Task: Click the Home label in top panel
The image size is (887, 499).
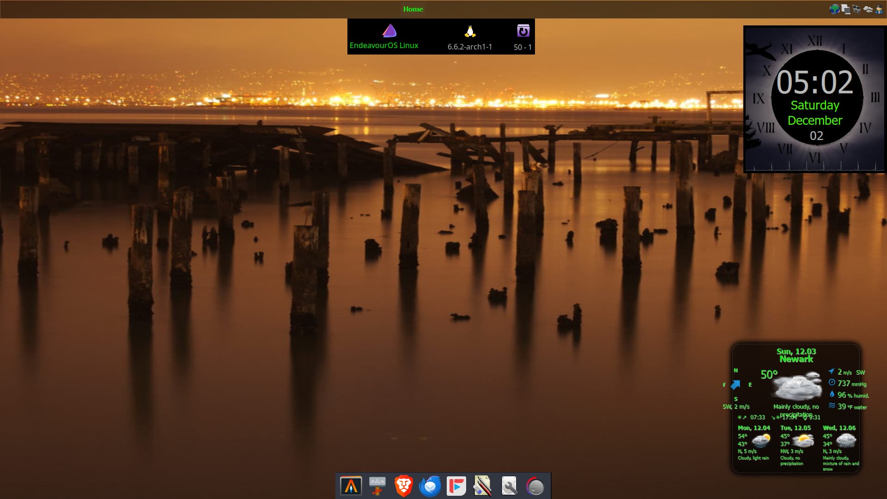Action: [x=413, y=9]
